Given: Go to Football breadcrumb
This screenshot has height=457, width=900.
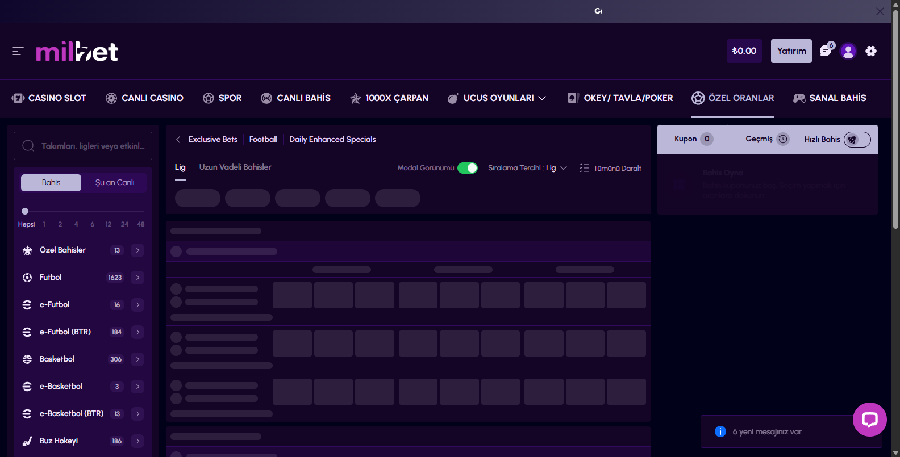Looking at the screenshot, I should [x=263, y=140].
